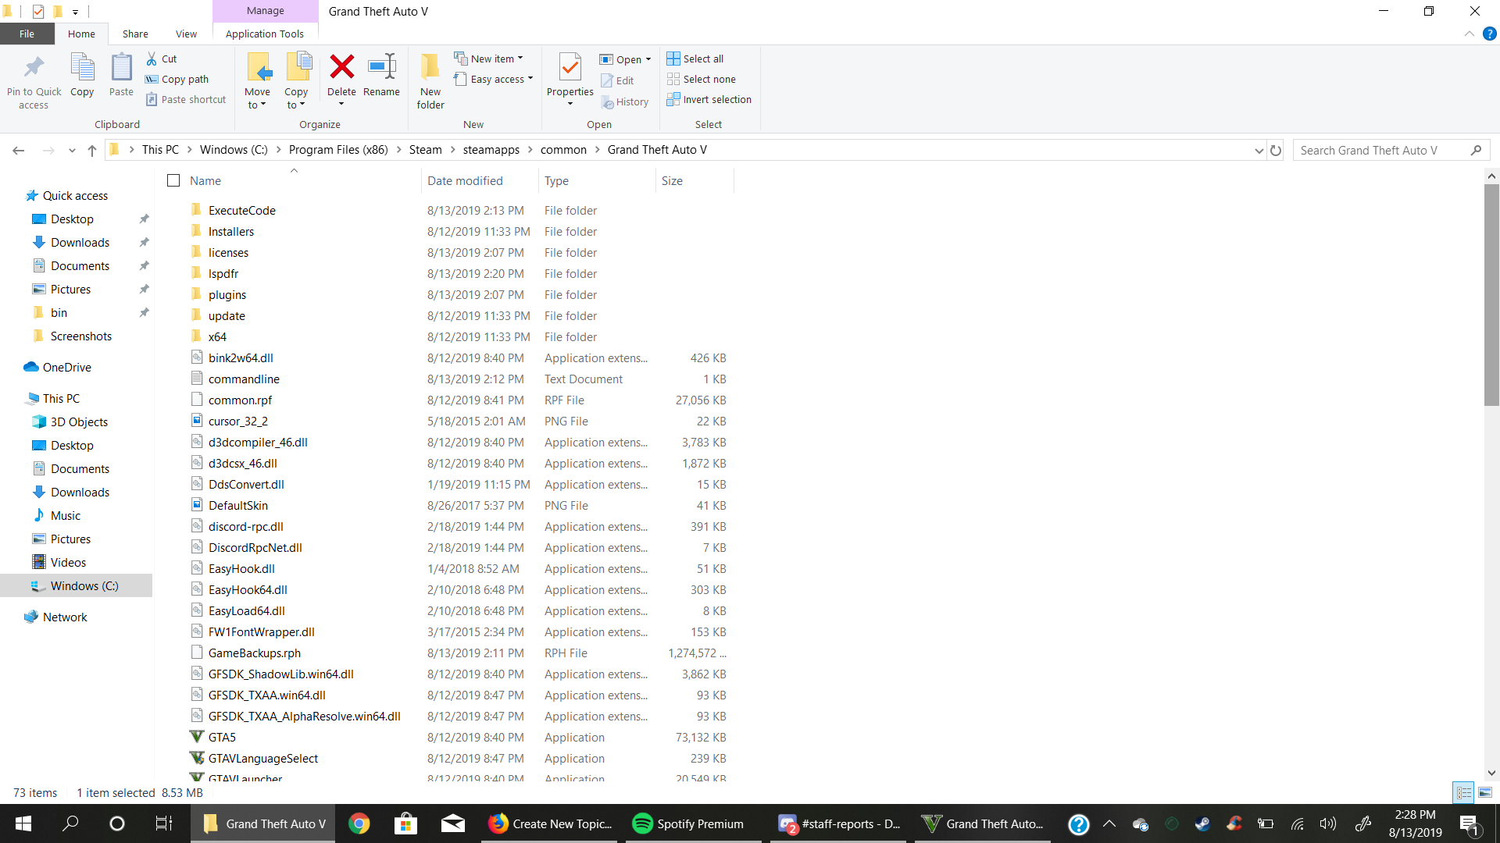Viewport: 1500px width, 843px height.
Task: Click the refresh icon beside address bar
Action: point(1276,151)
